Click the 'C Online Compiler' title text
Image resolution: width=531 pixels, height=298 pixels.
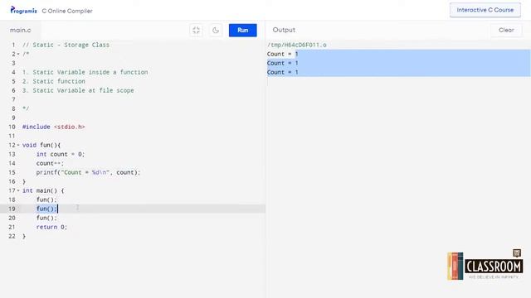(67, 11)
